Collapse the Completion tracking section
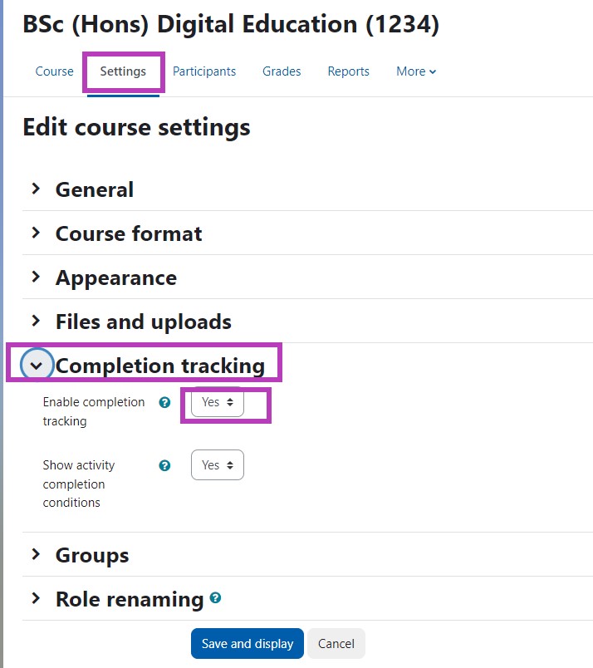This screenshot has width=593, height=668. coord(35,365)
